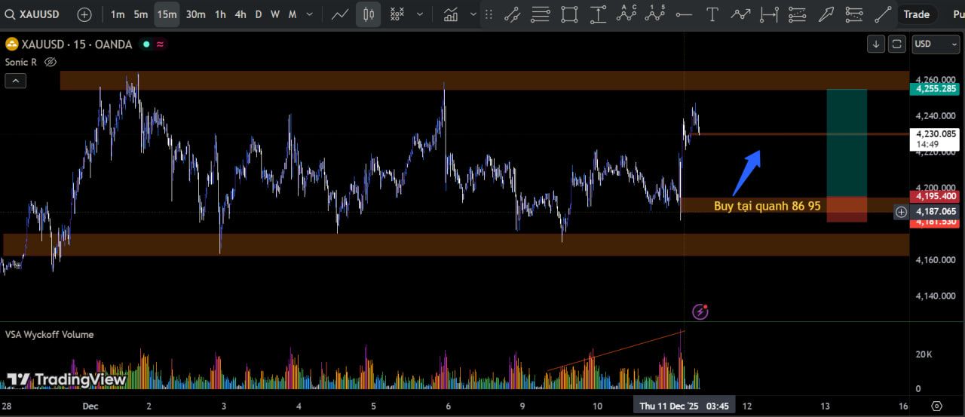Screen dimensions: 965x417
Task: Select the candlestick chart type icon
Action: click(369, 14)
